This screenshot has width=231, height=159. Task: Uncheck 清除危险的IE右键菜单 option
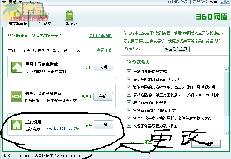(x=129, y=87)
